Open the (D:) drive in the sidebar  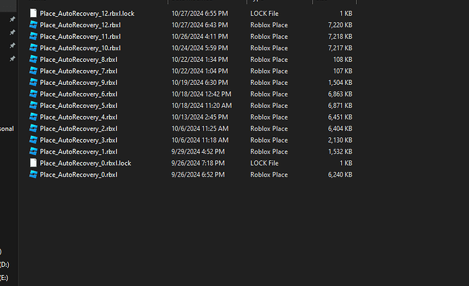[5, 264]
